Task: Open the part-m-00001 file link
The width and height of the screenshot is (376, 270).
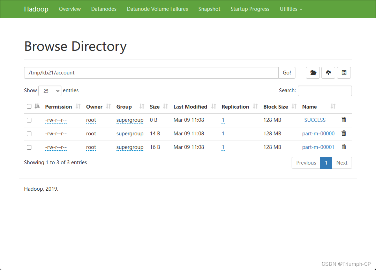Action: coord(318,147)
